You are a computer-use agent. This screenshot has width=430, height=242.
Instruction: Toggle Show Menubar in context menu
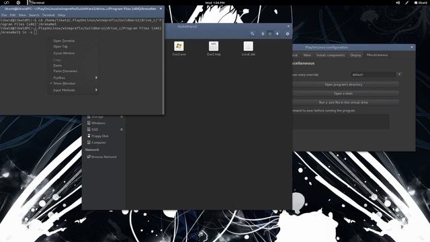[73, 83]
